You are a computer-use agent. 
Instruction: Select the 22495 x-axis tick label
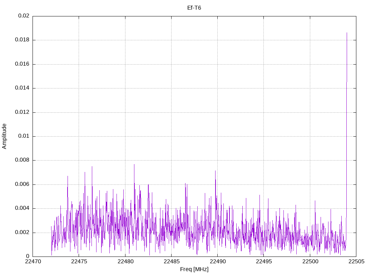(x=264, y=262)
